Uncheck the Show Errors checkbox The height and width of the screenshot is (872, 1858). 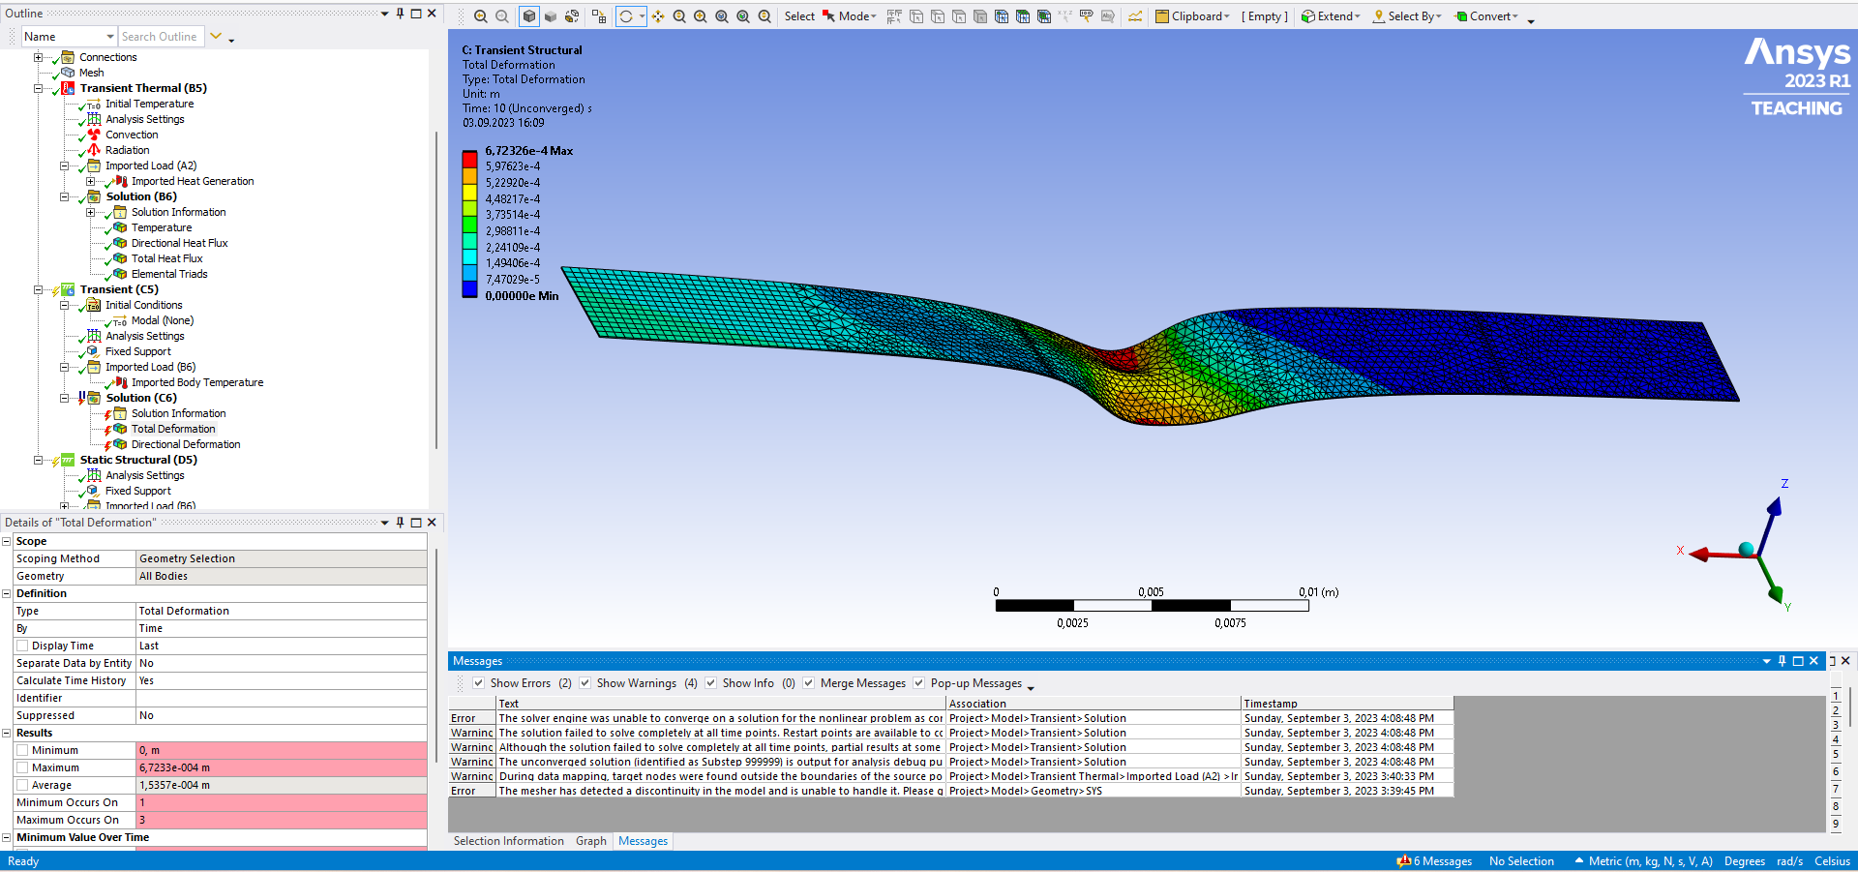click(478, 683)
